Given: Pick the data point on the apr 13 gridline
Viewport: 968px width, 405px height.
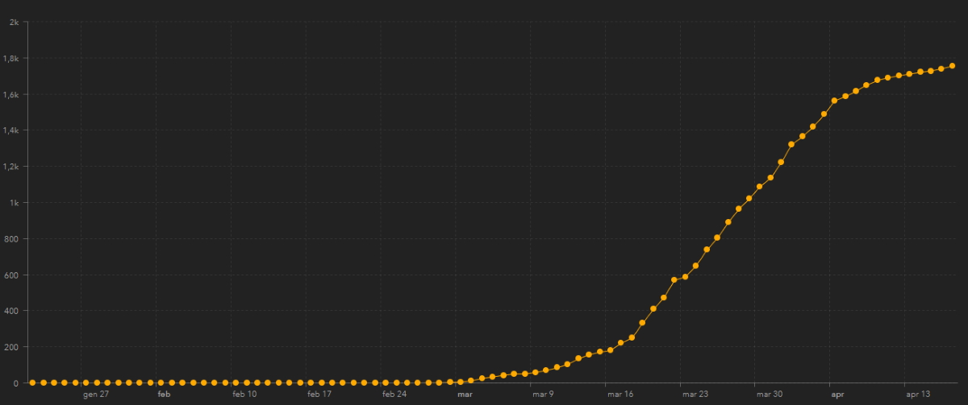Looking at the screenshot, I should (x=909, y=74).
